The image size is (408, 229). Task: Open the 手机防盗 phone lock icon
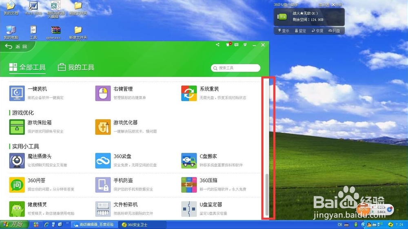pos(103,185)
